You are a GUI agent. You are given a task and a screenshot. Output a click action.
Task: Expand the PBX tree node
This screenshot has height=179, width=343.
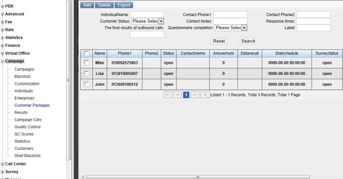pyautogui.click(x=3, y=6)
